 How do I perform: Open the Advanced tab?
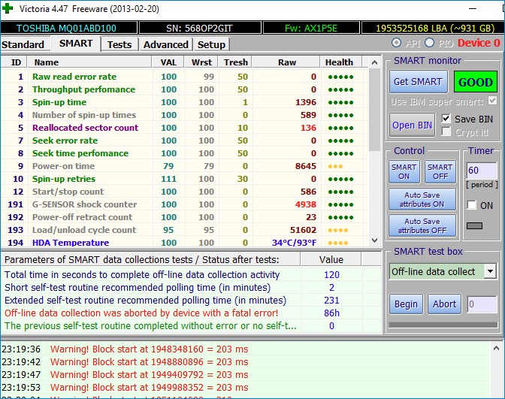165,44
